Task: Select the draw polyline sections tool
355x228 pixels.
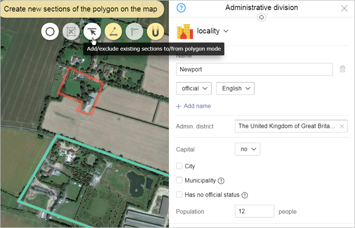Action: (x=113, y=32)
